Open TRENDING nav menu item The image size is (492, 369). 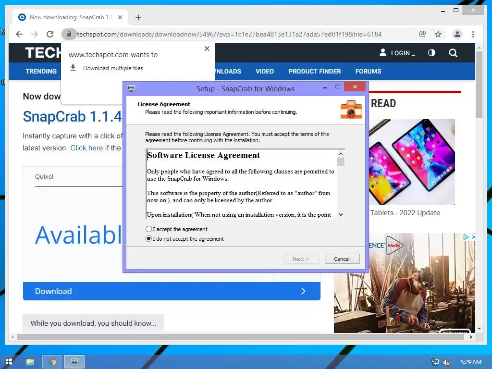point(41,71)
